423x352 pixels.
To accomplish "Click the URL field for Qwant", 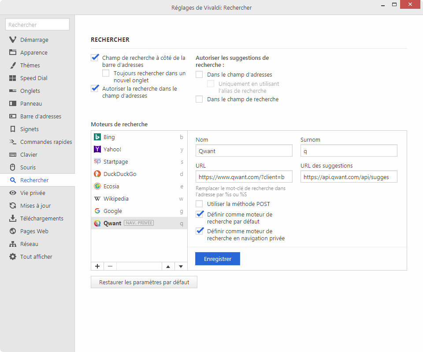I will pos(244,177).
